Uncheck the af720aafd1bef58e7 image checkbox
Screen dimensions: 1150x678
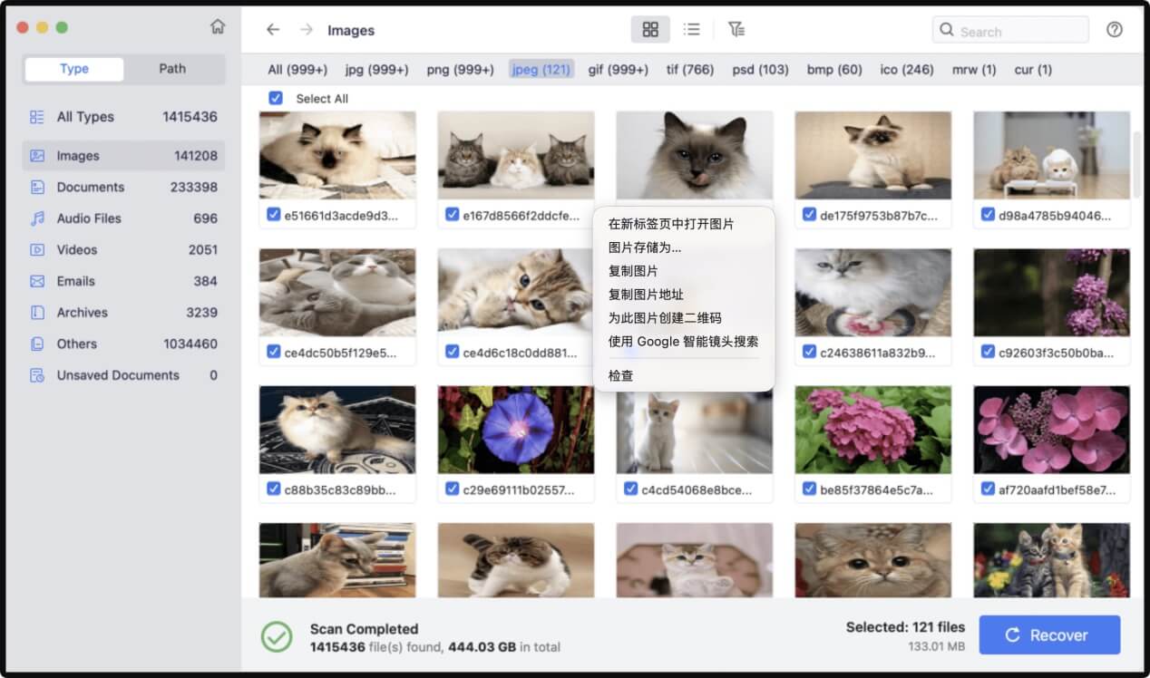[988, 489]
